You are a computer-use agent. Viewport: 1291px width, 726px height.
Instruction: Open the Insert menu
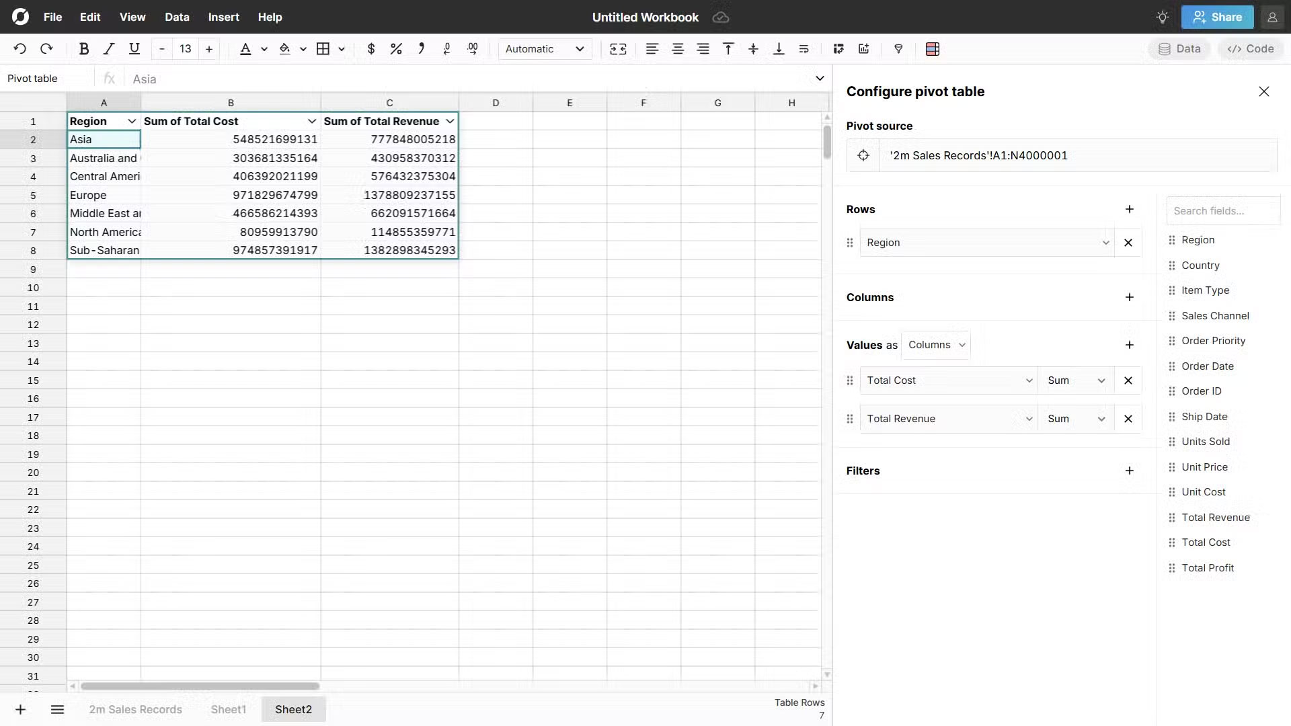[223, 17]
